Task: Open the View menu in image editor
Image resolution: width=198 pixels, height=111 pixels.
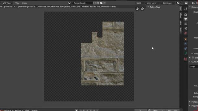Action: point(17,3)
